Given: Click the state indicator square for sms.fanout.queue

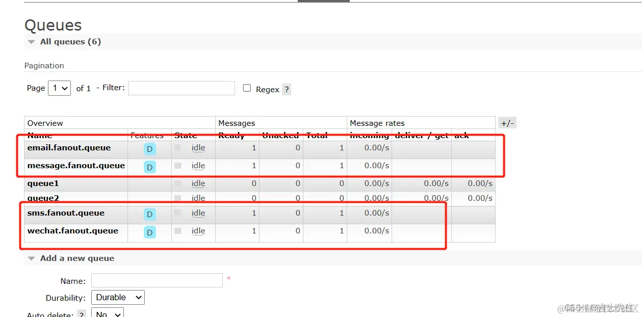Looking at the screenshot, I should pos(177,213).
